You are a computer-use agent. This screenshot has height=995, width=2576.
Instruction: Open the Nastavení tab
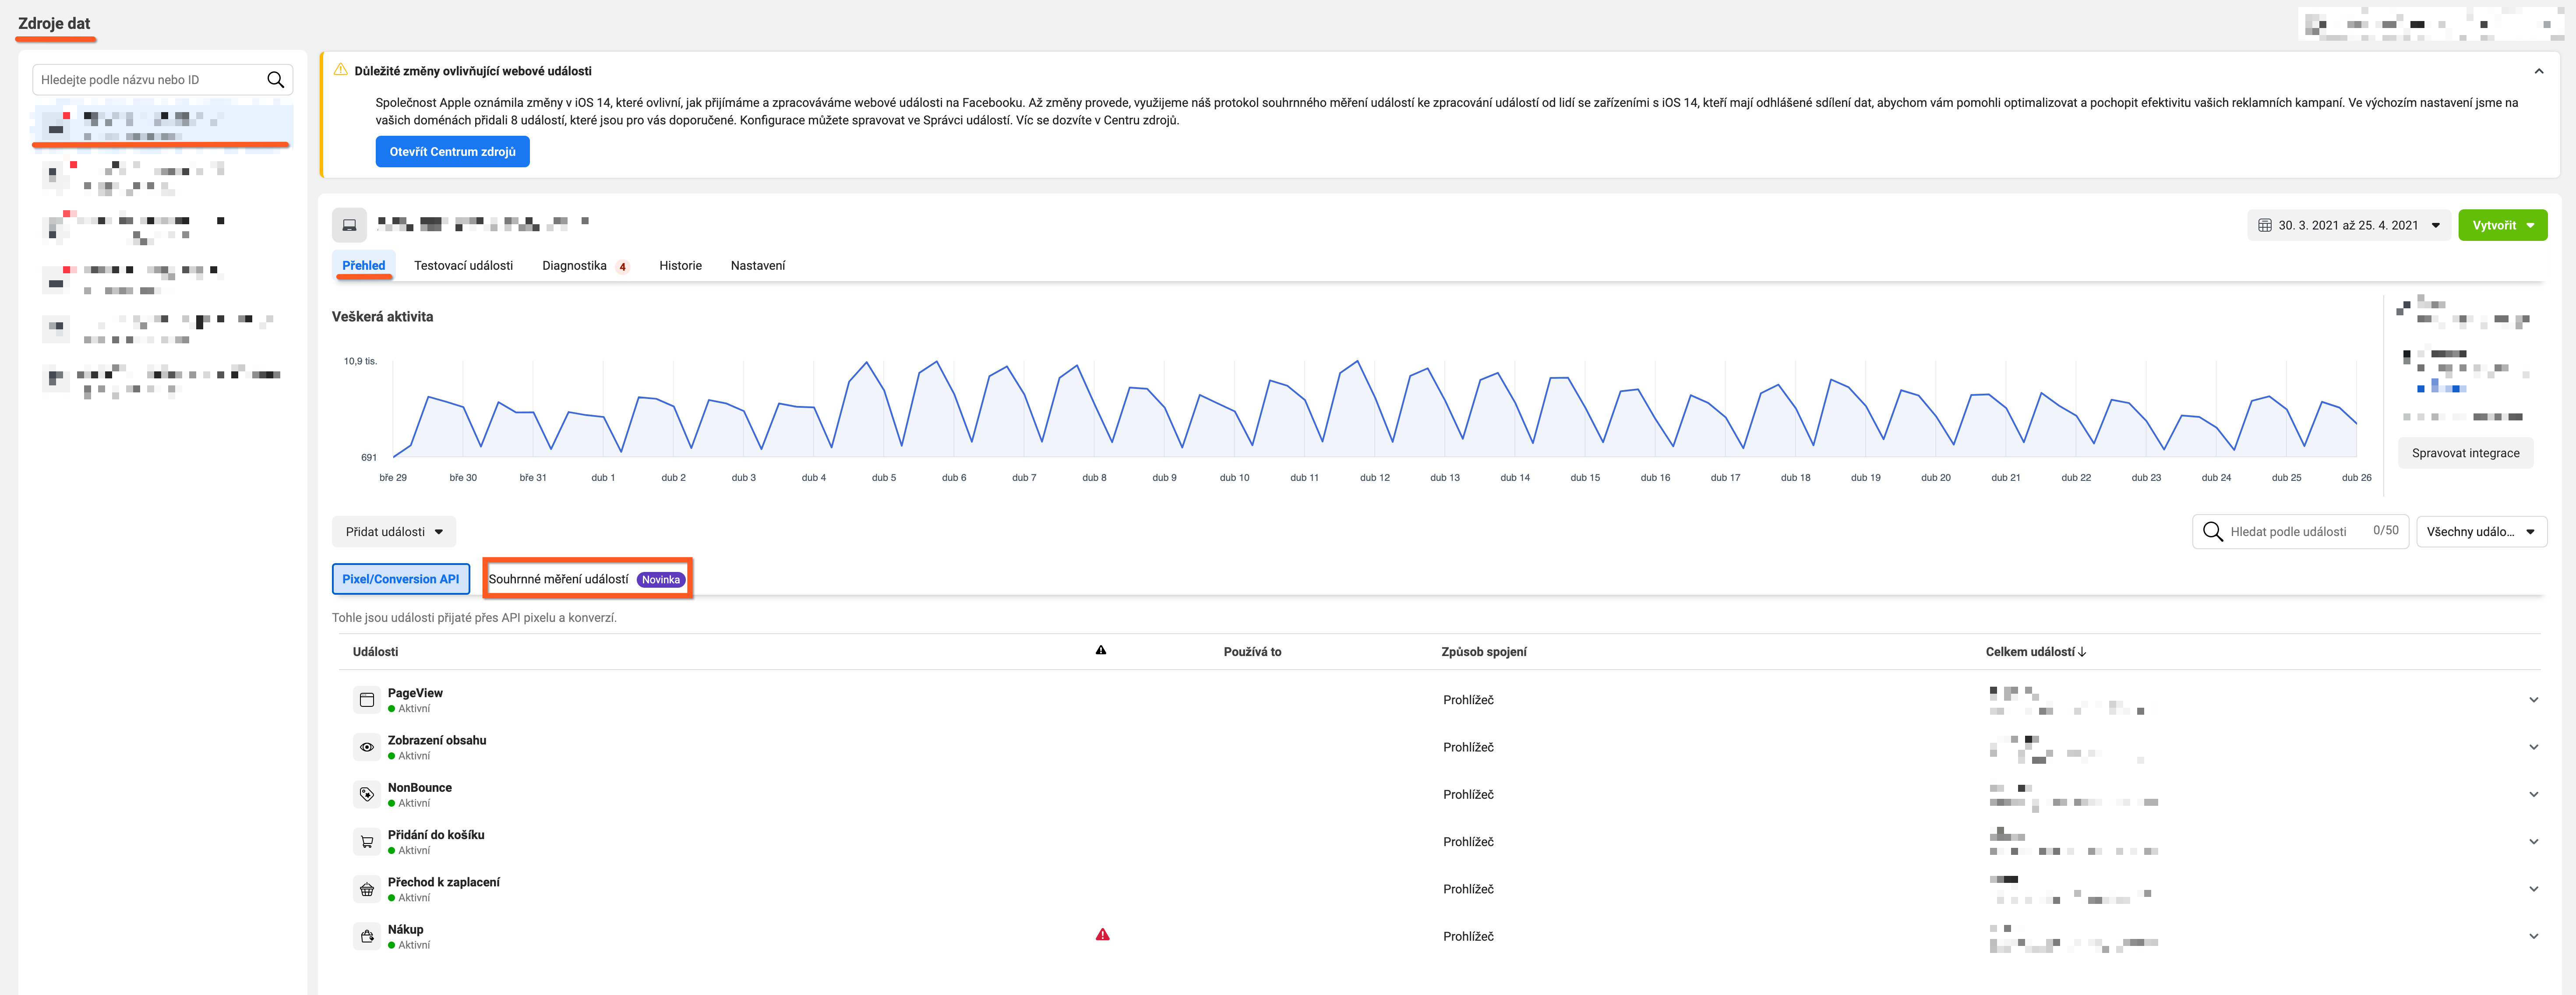758,265
